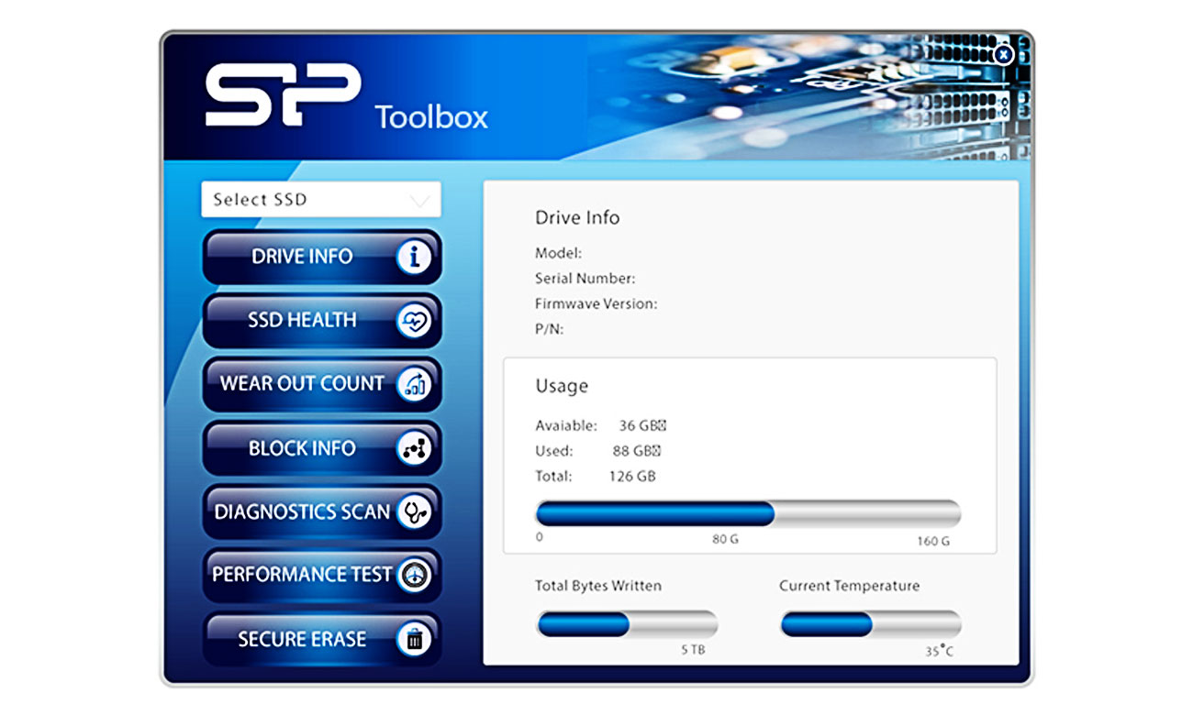
Task: Click the 80 G scale label
Action: pos(725,539)
